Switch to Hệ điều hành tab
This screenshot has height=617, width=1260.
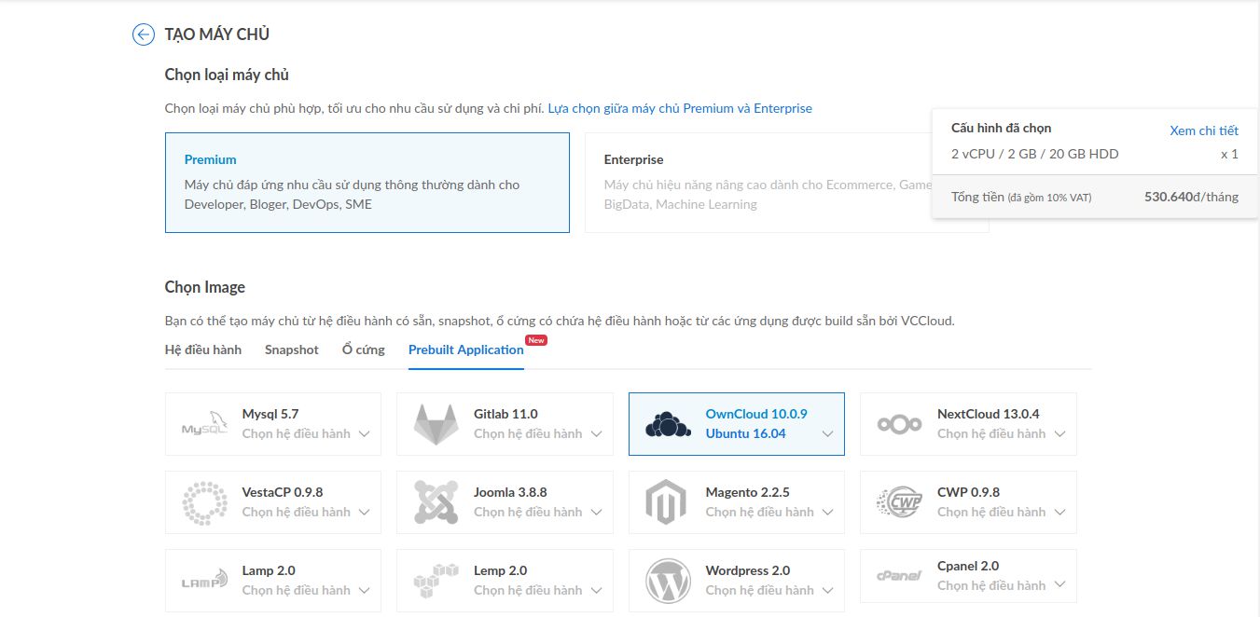(x=203, y=350)
